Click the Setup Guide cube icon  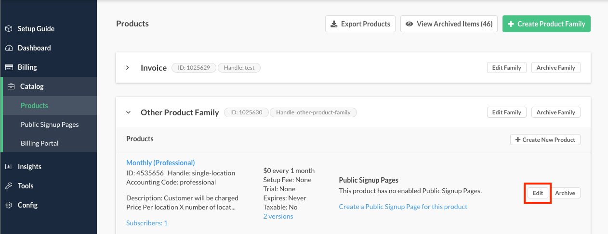[9, 29]
